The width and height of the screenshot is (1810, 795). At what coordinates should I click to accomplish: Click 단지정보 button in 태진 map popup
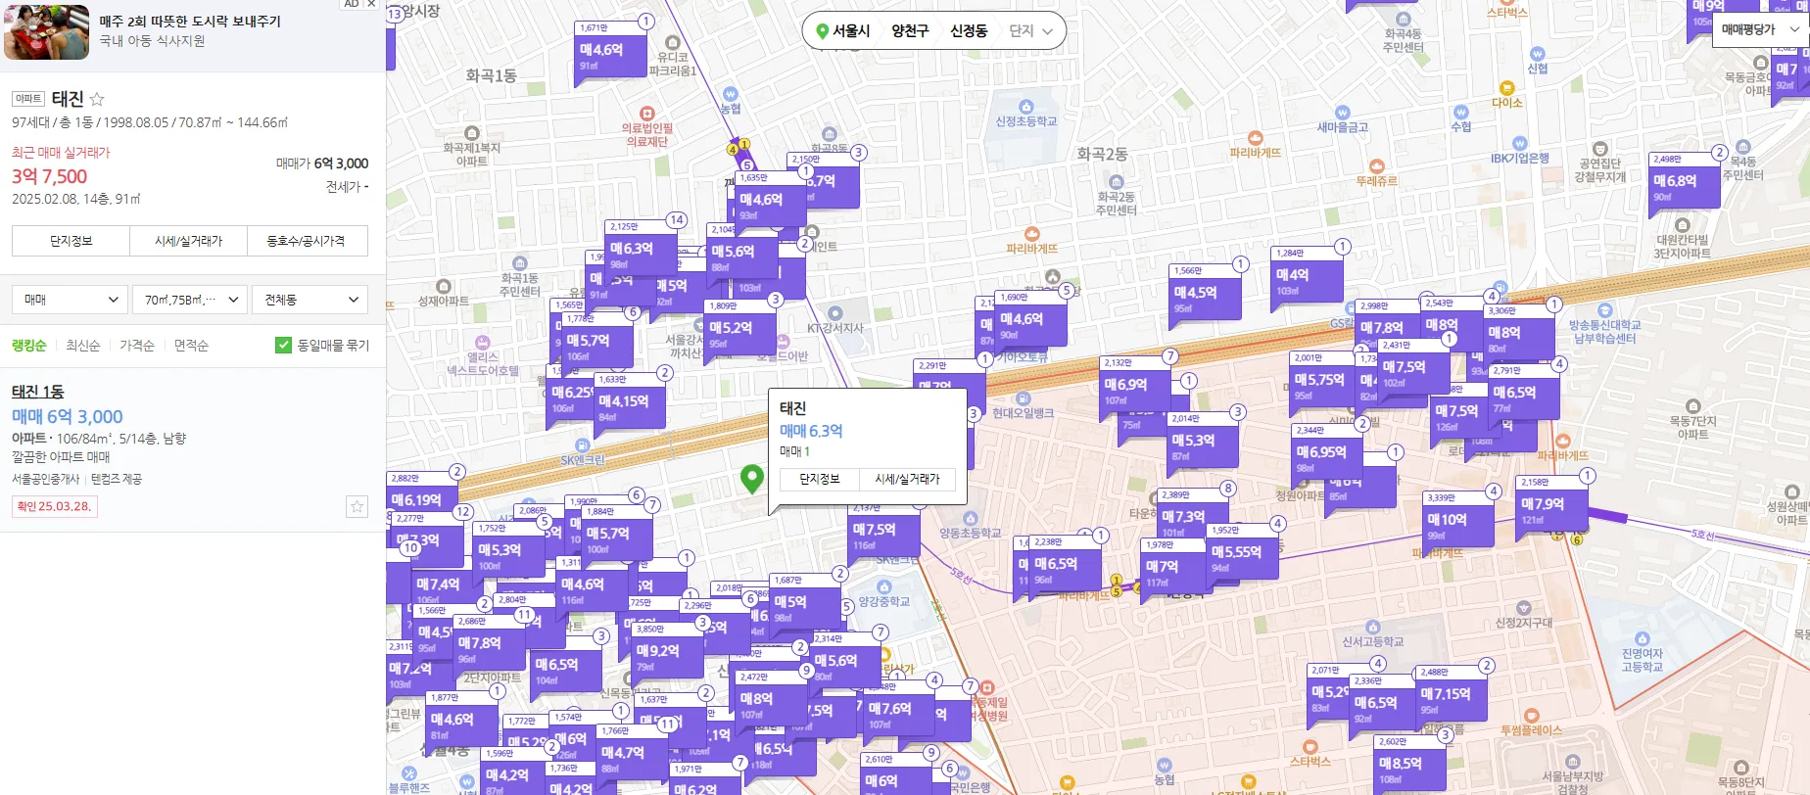pyautogui.click(x=820, y=479)
